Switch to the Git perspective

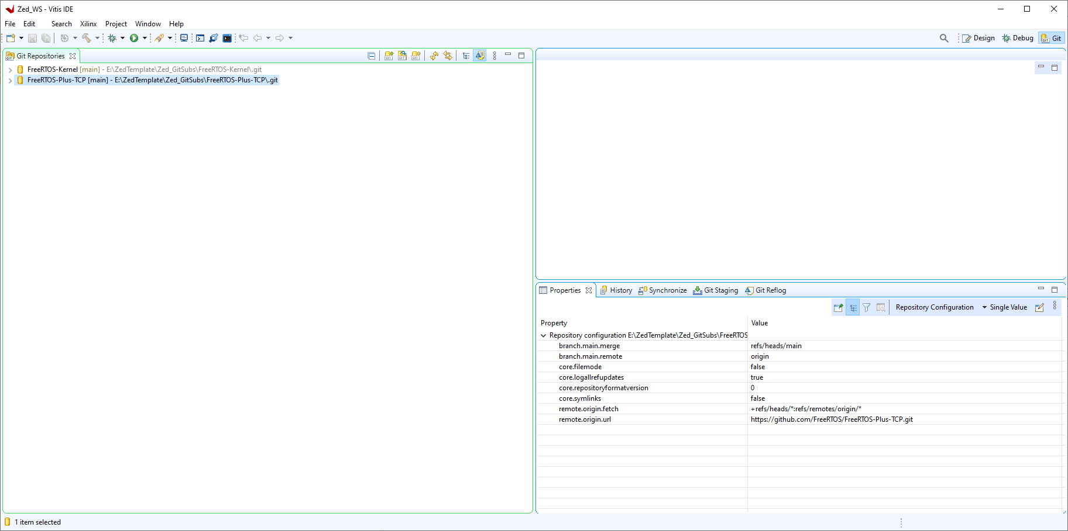pyautogui.click(x=1052, y=38)
